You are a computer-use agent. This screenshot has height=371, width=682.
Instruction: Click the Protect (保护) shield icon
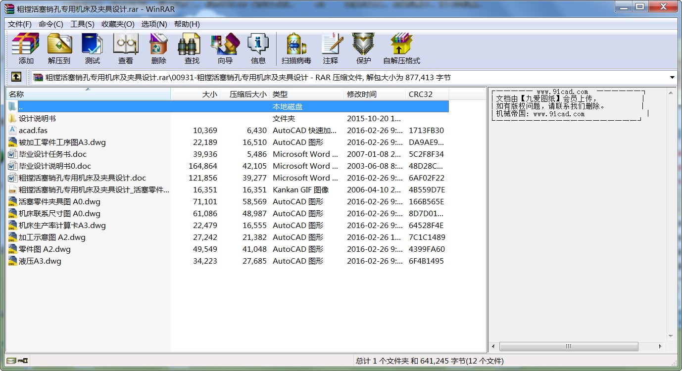click(x=363, y=48)
